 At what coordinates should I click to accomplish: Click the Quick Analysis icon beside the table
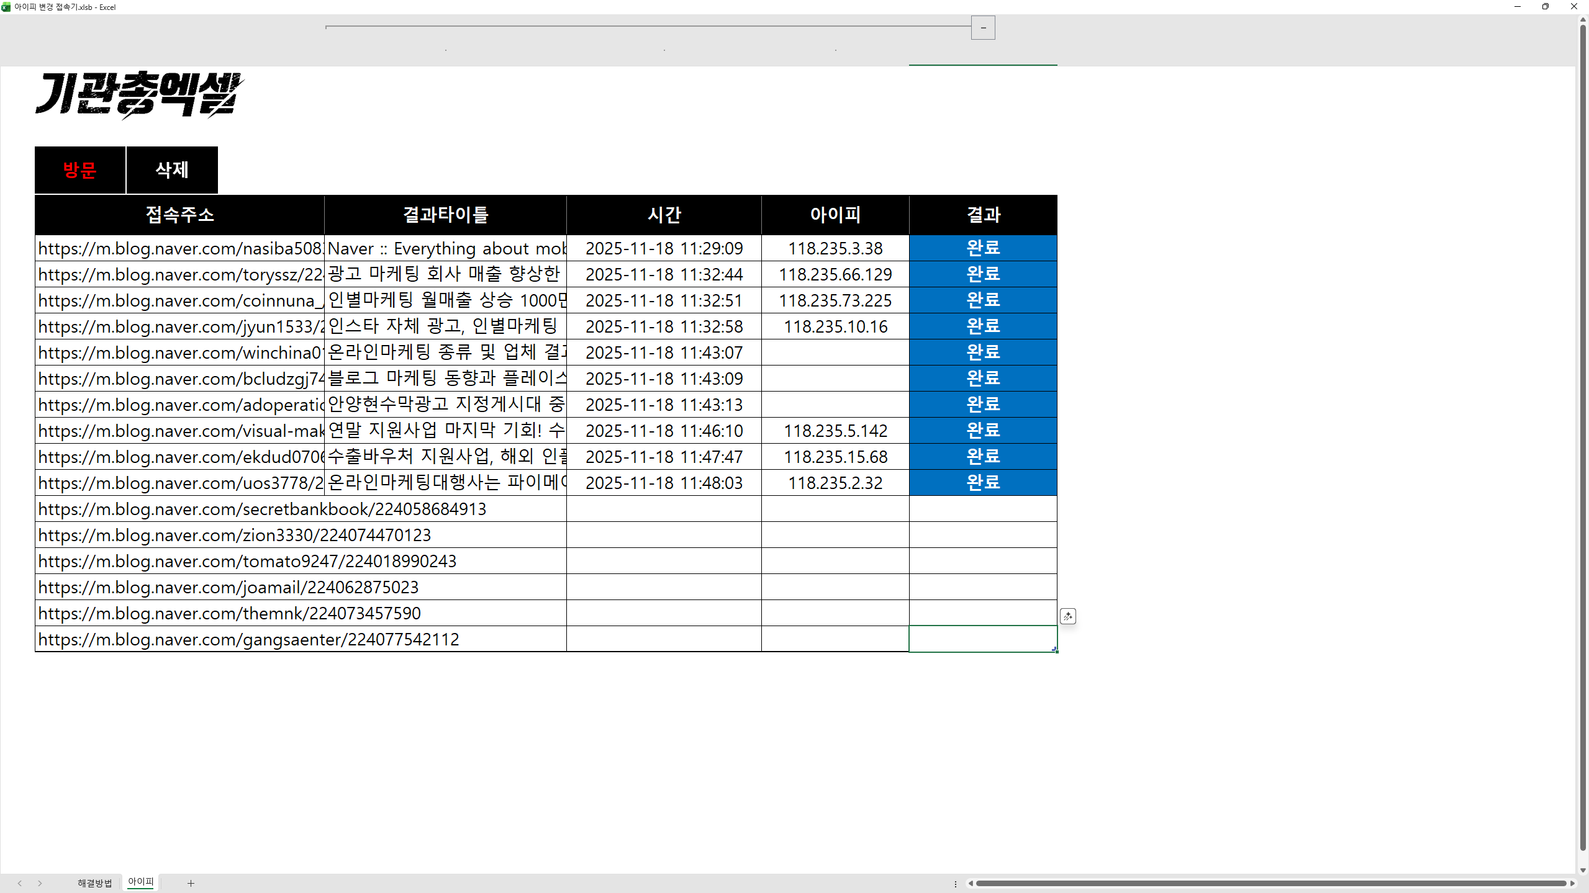tap(1067, 616)
